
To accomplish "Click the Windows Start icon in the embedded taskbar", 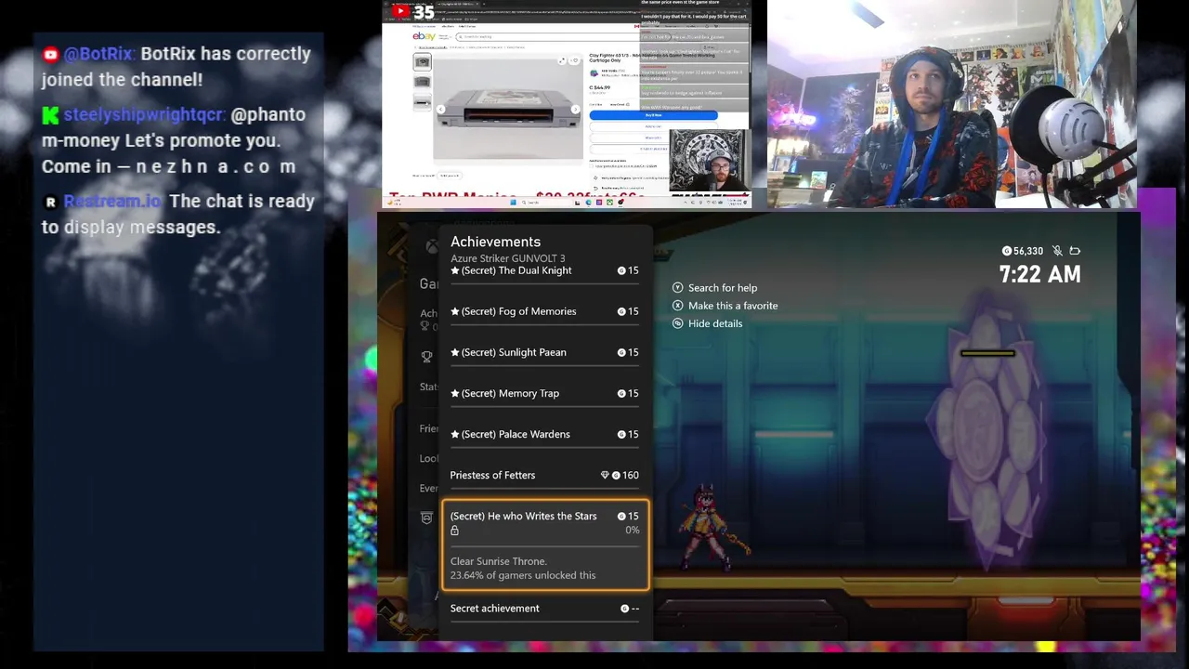I will tap(513, 203).
